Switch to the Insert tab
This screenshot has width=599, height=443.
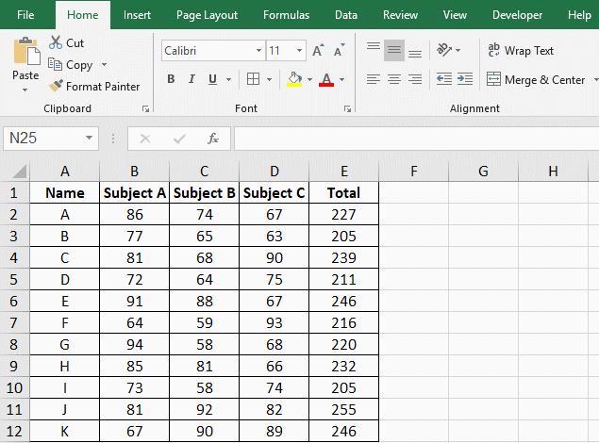coord(137,15)
